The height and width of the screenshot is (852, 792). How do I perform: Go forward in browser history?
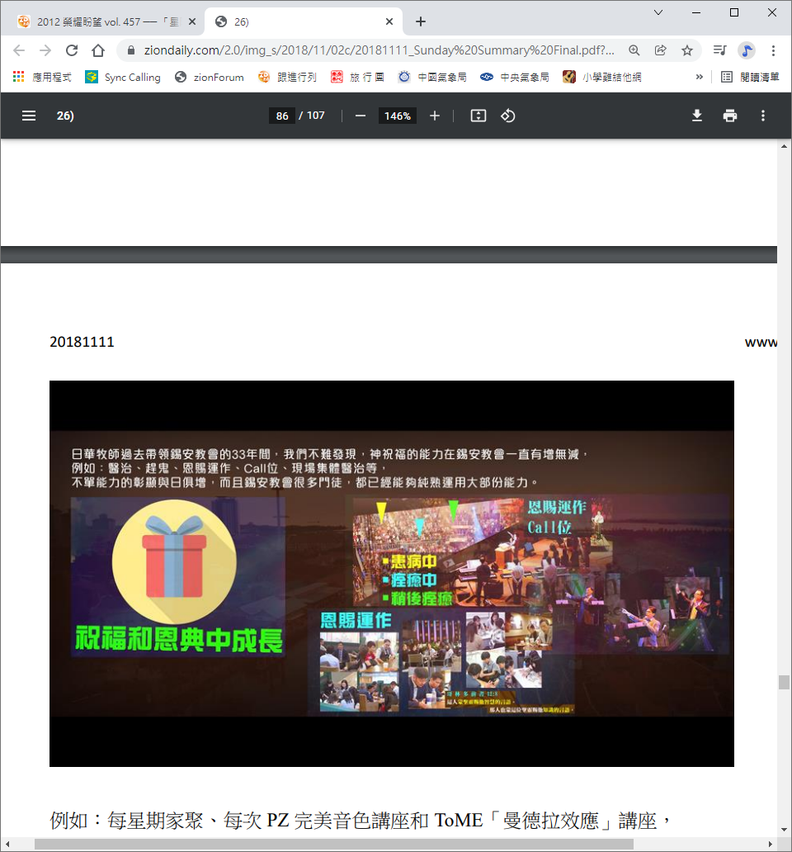pos(45,50)
